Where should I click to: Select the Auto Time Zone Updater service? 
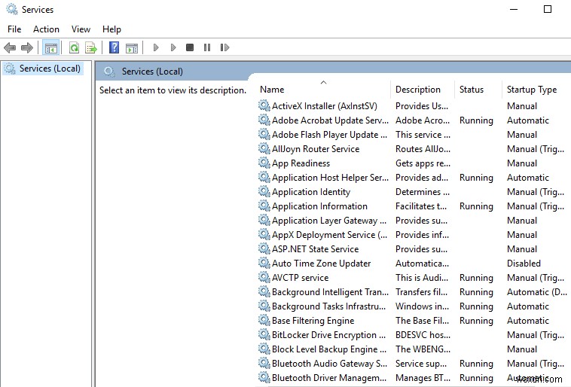click(x=414, y=264)
